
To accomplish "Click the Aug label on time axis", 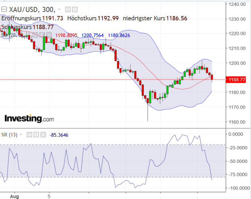I will click(15, 196).
